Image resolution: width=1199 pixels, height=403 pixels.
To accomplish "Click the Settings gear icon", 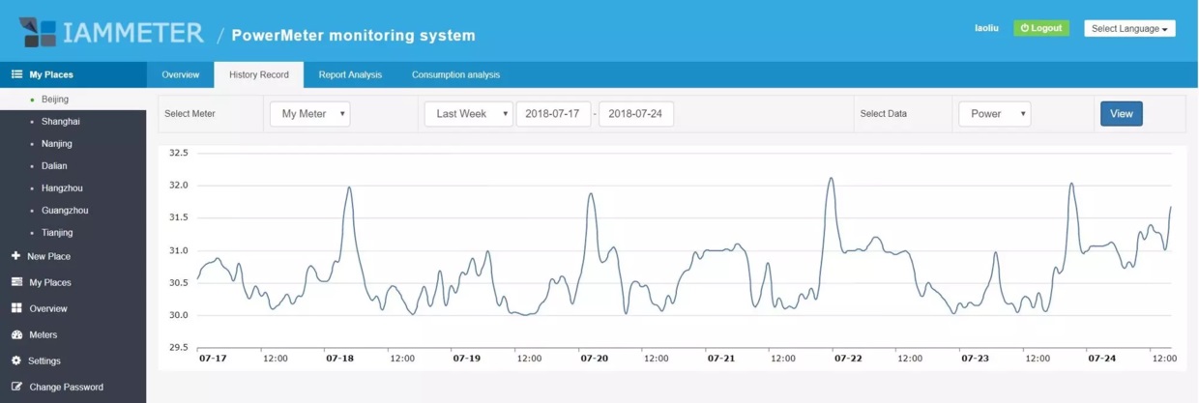I will pyautogui.click(x=16, y=360).
